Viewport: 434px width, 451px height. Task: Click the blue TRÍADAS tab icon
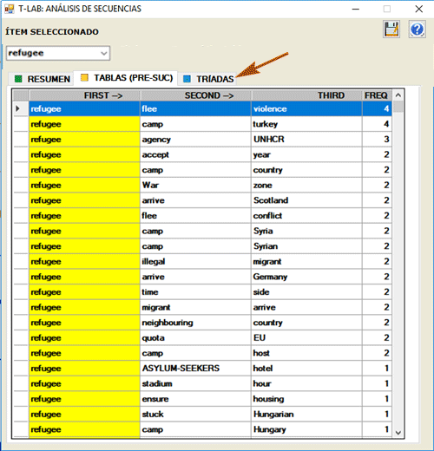[187, 79]
